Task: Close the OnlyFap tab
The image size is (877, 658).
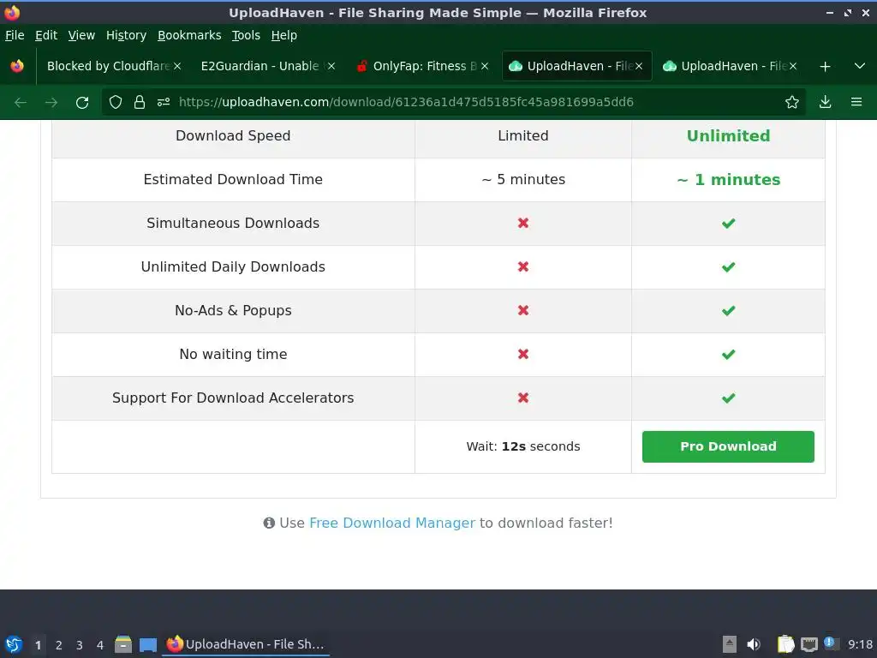Action: (x=485, y=66)
